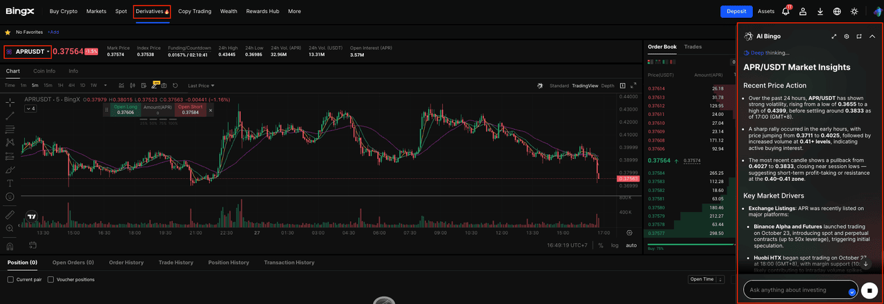884x304 pixels.
Task: Open the language globe icon
Action: (837, 12)
